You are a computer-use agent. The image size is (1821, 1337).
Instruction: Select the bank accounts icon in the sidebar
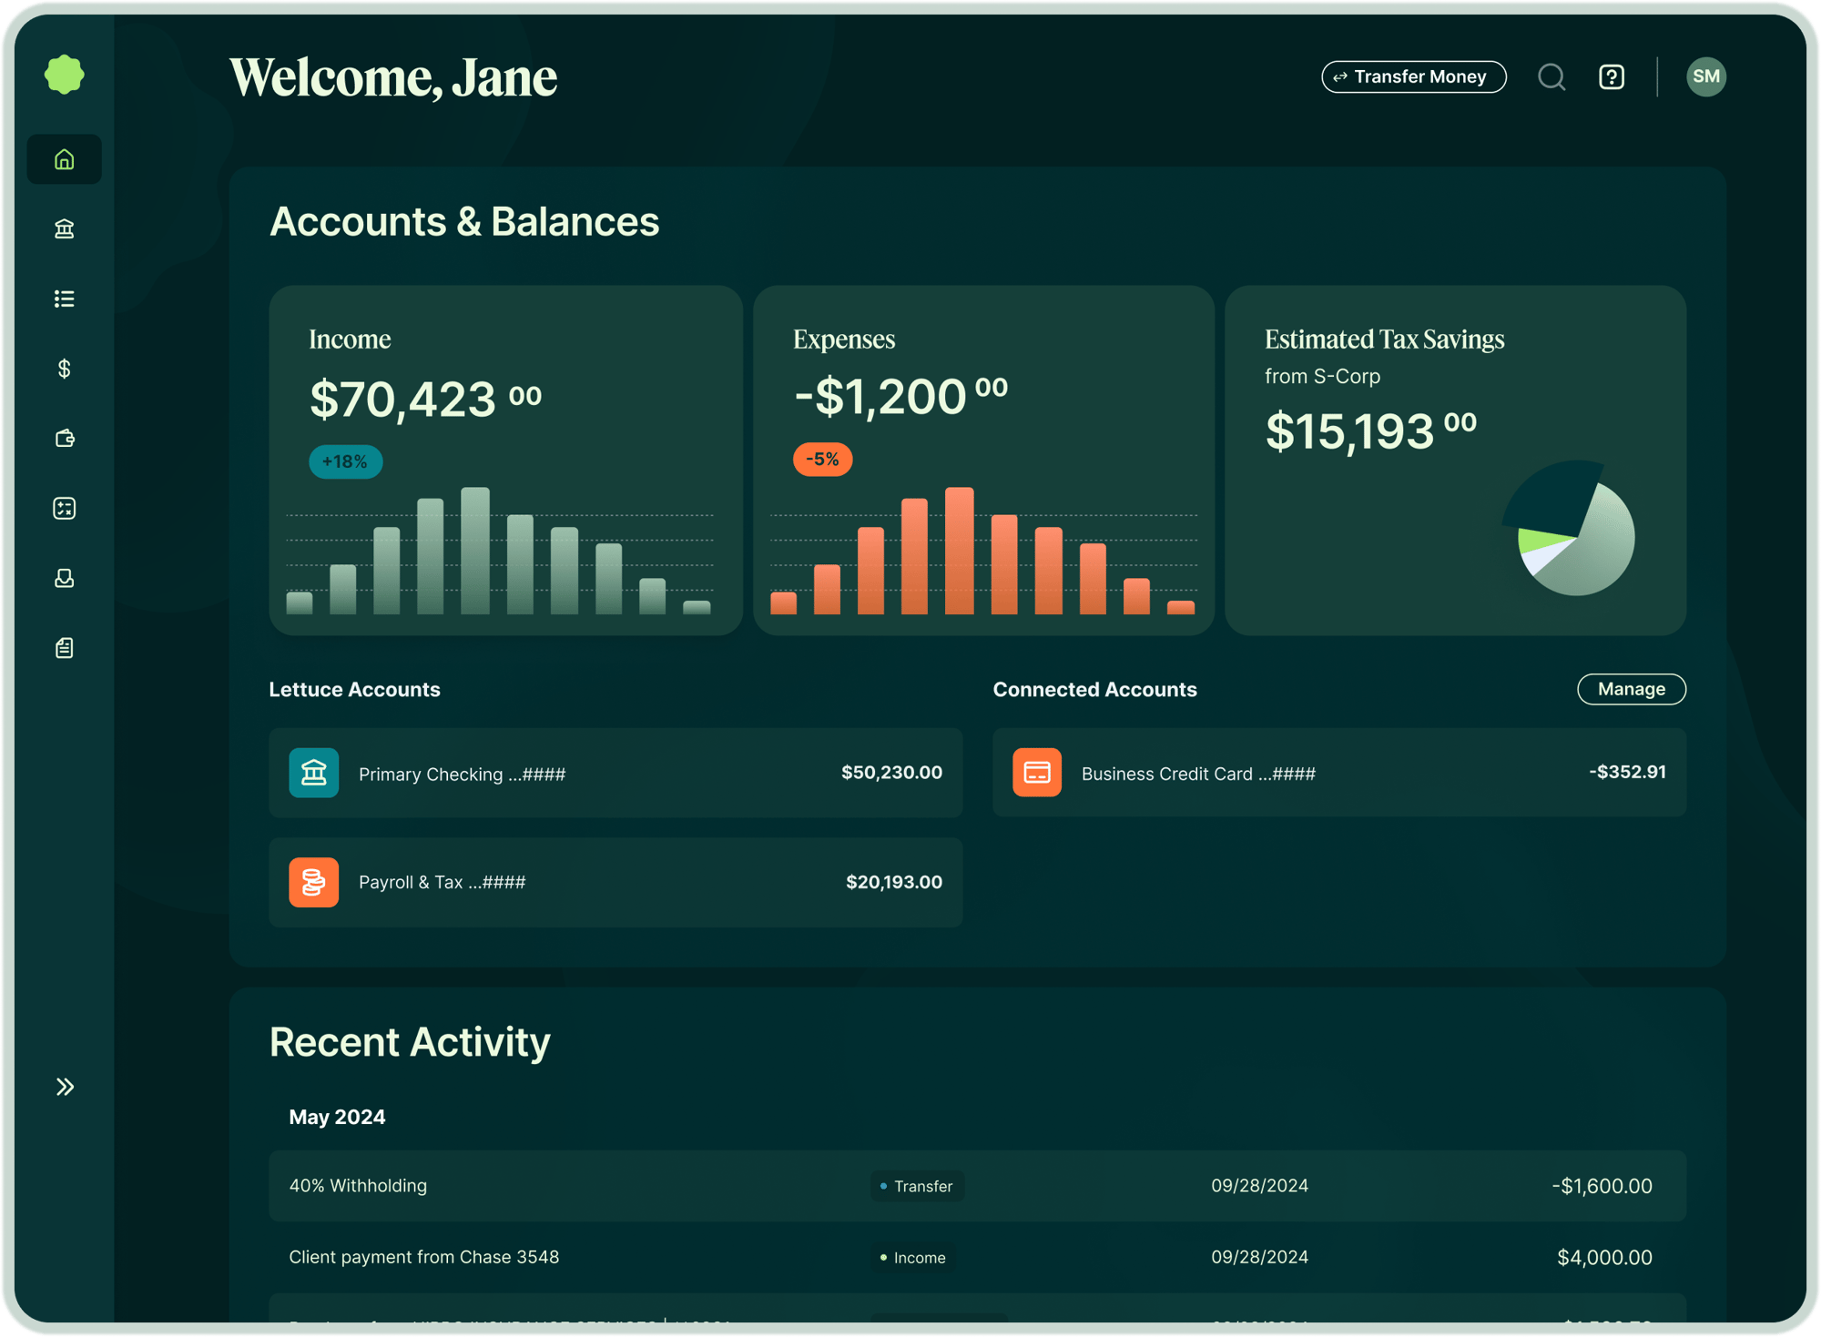[64, 228]
